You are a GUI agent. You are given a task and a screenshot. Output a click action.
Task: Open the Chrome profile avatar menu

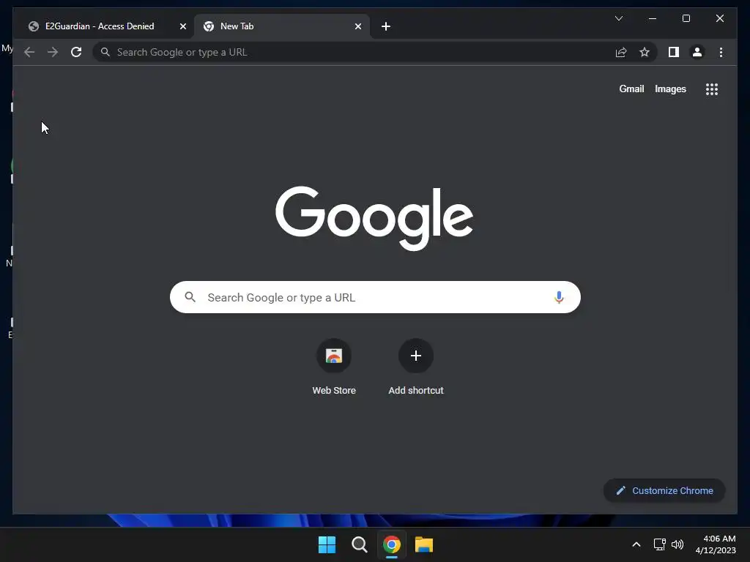coord(697,52)
